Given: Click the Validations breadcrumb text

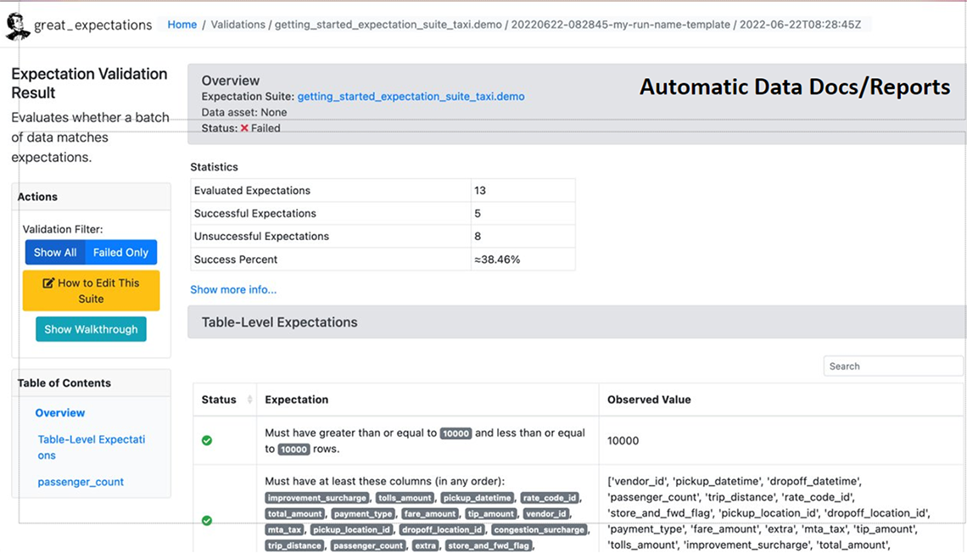Looking at the screenshot, I should click(x=238, y=25).
